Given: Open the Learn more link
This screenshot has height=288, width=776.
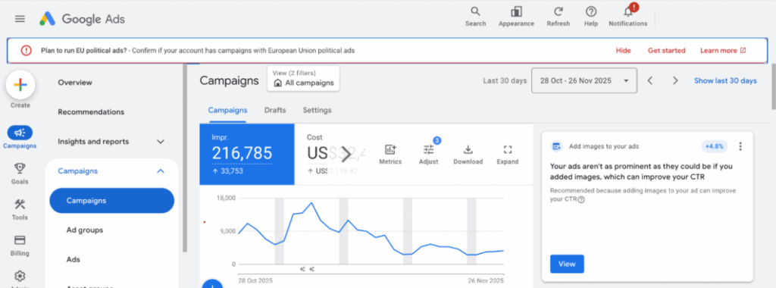Looking at the screenshot, I should [722, 51].
